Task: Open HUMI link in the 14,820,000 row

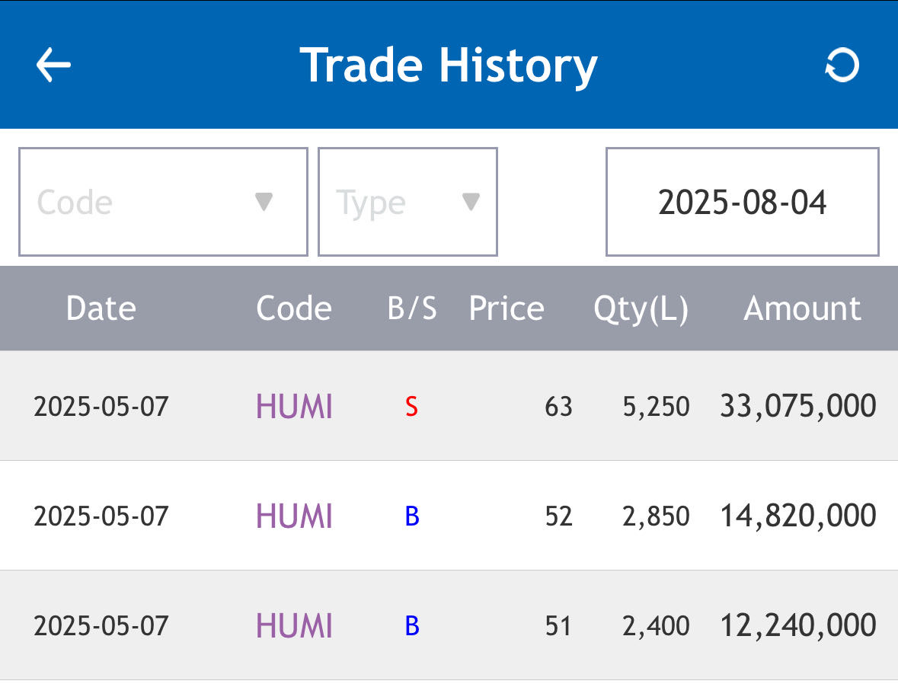Action: pos(294,516)
